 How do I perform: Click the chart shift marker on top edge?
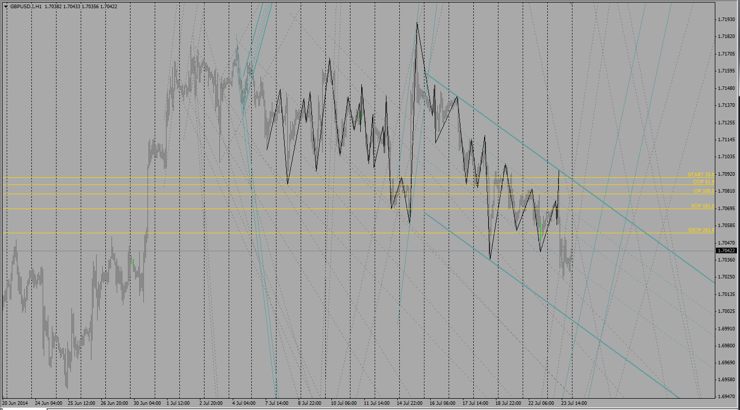point(571,4)
